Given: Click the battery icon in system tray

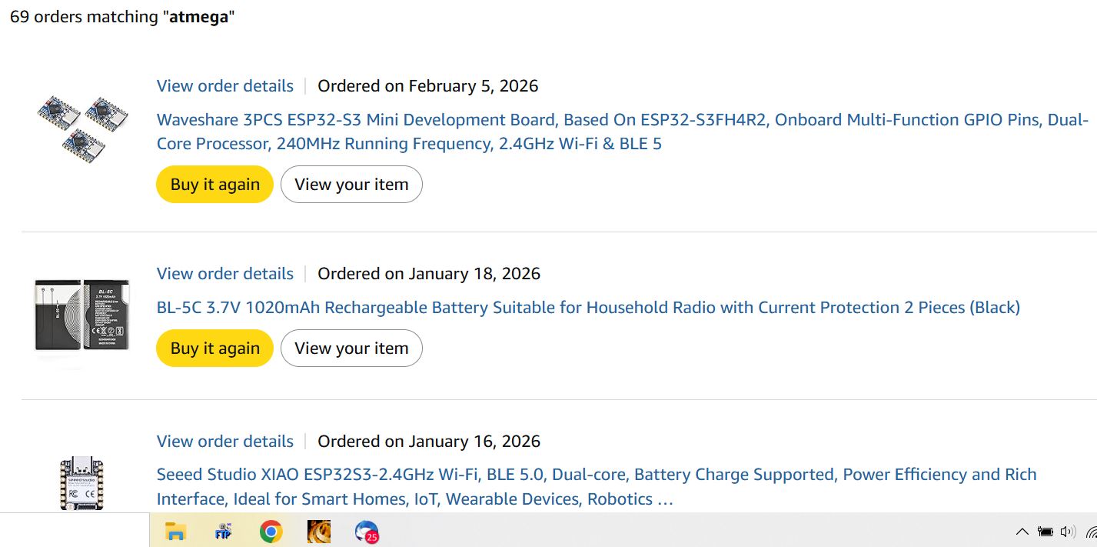Looking at the screenshot, I should (x=1045, y=532).
